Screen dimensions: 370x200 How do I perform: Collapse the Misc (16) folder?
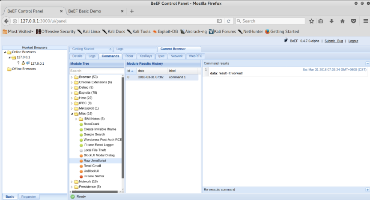[x=72, y=113]
